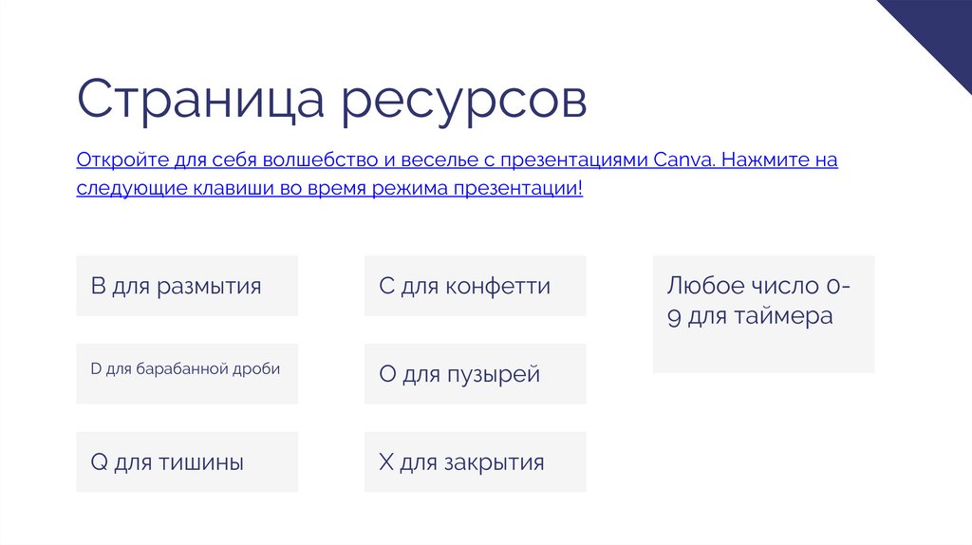The image size is (972, 545).
Task: Select the "C для конфетти" box
Action: 475,286
